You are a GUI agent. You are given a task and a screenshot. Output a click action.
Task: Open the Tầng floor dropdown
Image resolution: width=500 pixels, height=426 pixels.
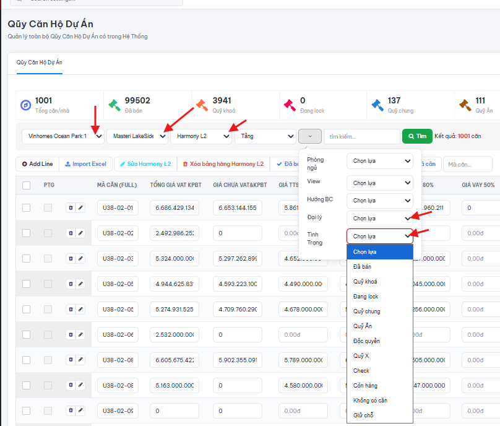[x=265, y=136]
